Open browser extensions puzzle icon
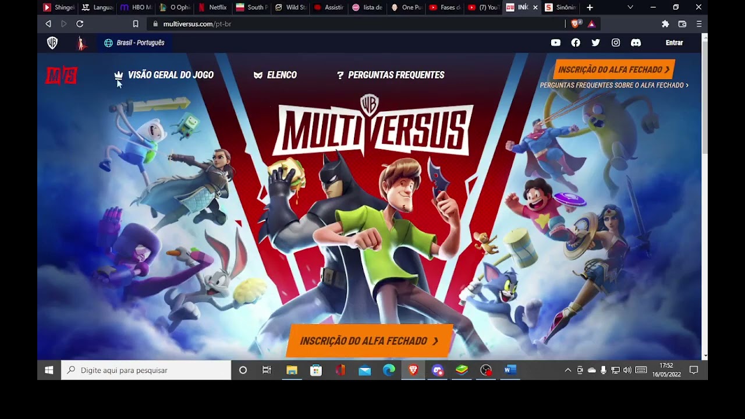 tap(665, 24)
